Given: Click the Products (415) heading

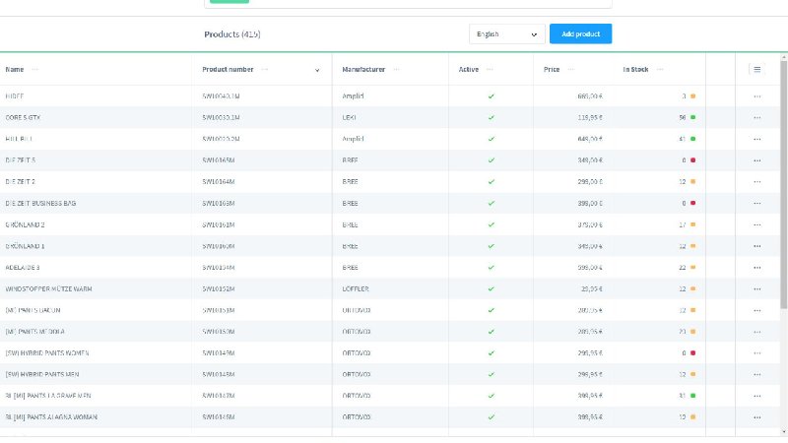Looking at the screenshot, I should [x=232, y=34].
